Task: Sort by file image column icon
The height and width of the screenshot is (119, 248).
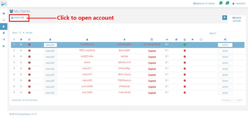Action: (x=184, y=40)
